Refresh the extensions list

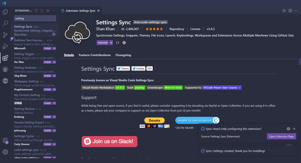42,11
